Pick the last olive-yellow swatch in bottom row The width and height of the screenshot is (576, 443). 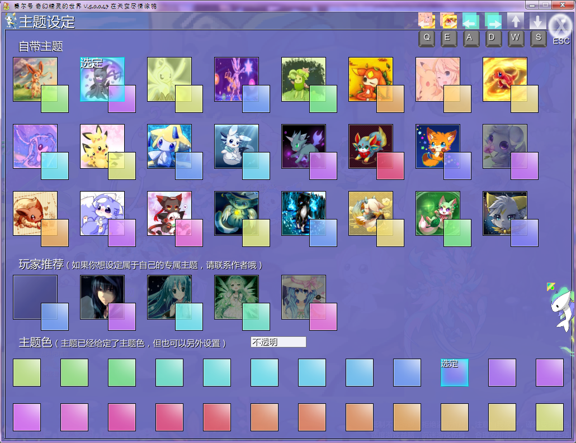pyautogui.click(x=550, y=417)
